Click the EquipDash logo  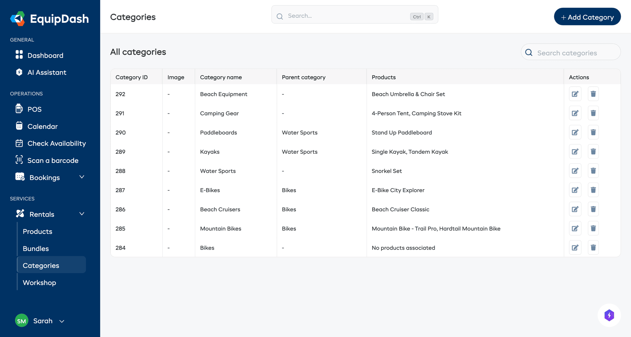pos(50,19)
